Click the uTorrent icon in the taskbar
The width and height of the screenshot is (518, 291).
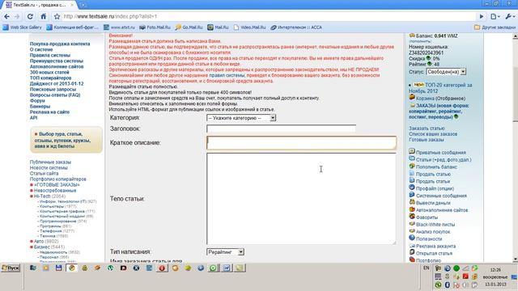coord(110,268)
